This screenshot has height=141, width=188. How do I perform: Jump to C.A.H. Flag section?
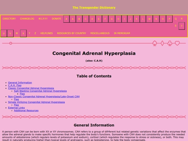[15, 85]
